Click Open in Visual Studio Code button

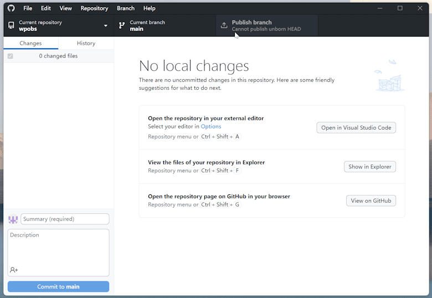click(356, 128)
